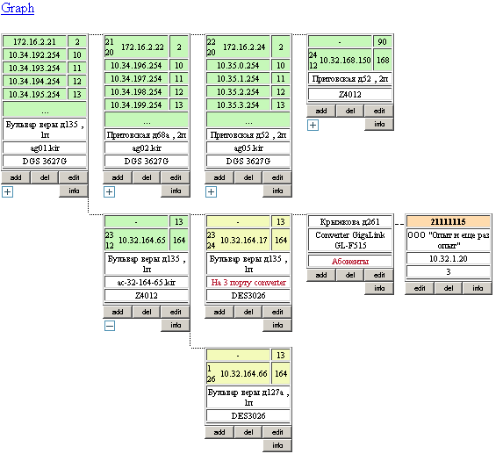This screenshot has height=461, width=503.
Task: Click add under DES3026 10.32.164.66 node
Action: tap(219, 432)
